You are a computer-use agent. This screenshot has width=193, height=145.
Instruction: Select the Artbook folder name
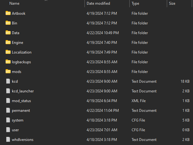click(19, 13)
